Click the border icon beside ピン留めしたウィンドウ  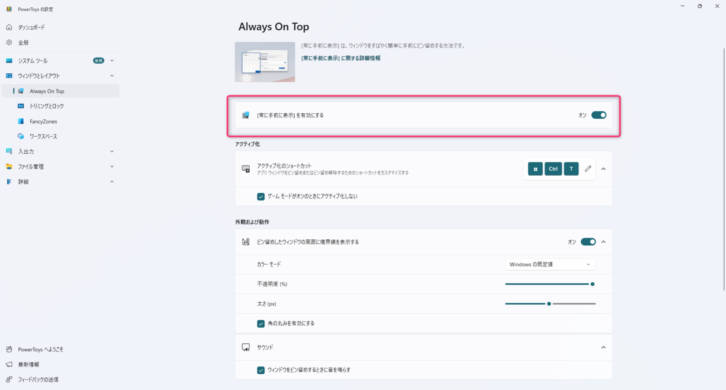point(246,242)
